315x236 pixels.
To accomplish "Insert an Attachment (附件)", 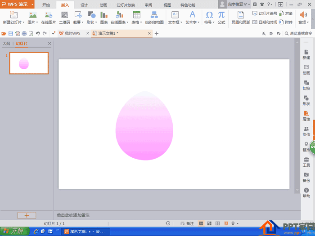I will pyautogui.click(x=286, y=22).
